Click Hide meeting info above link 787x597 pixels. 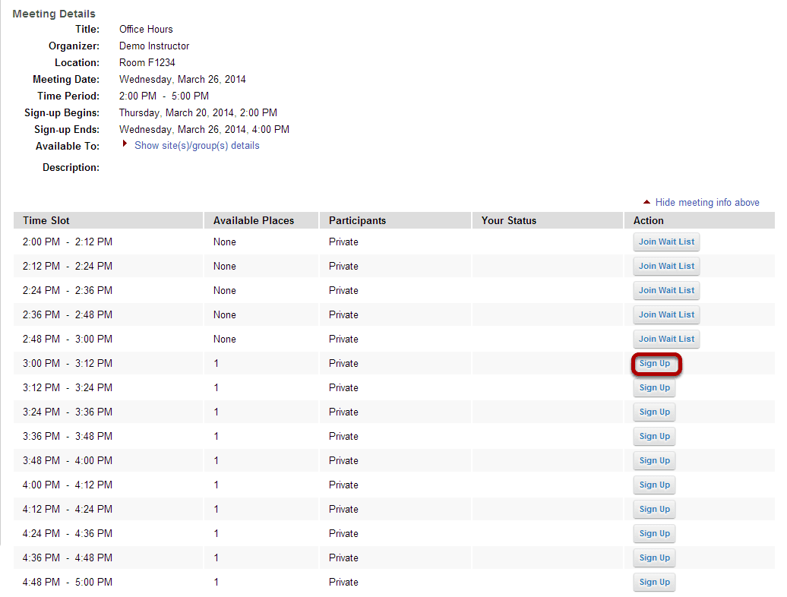tap(707, 202)
